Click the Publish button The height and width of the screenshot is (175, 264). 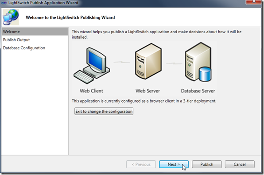206,164
